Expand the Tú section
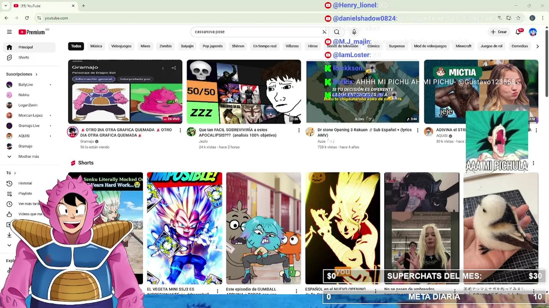The width and height of the screenshot is (549, 308). click(x=11, y=173)
